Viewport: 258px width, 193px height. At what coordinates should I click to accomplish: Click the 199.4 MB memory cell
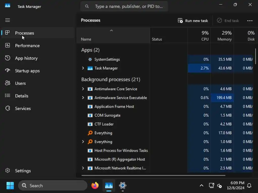point(222,98)
